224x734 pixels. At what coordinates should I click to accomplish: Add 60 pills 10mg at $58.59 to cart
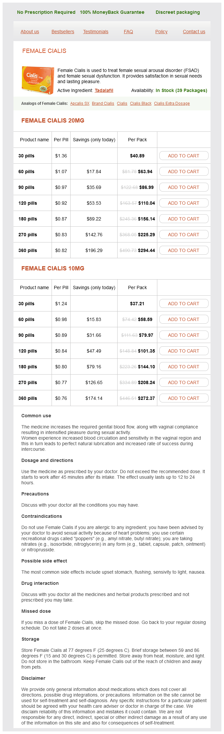pyautogui.click(x=184, y=319)
